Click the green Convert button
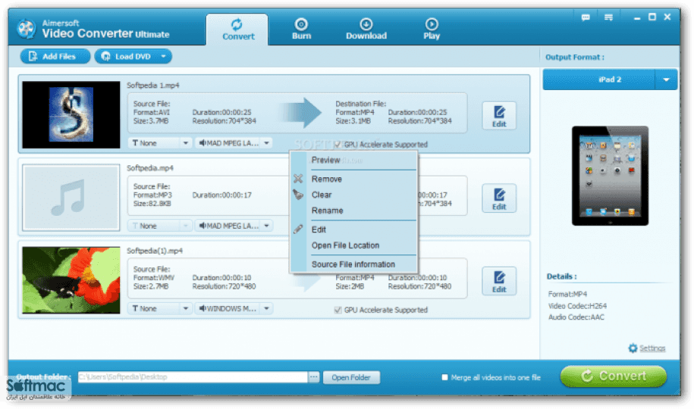This screenshot has height=409, width=694. coord(614,376)
